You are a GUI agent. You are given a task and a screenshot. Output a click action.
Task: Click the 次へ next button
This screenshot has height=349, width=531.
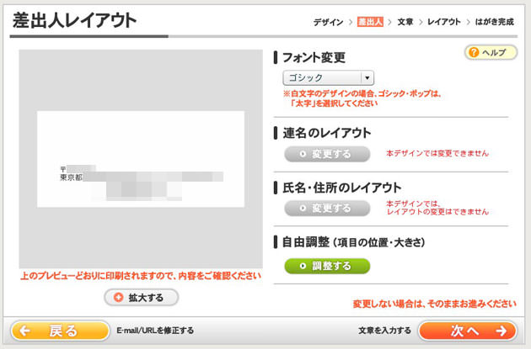(468, 330)
